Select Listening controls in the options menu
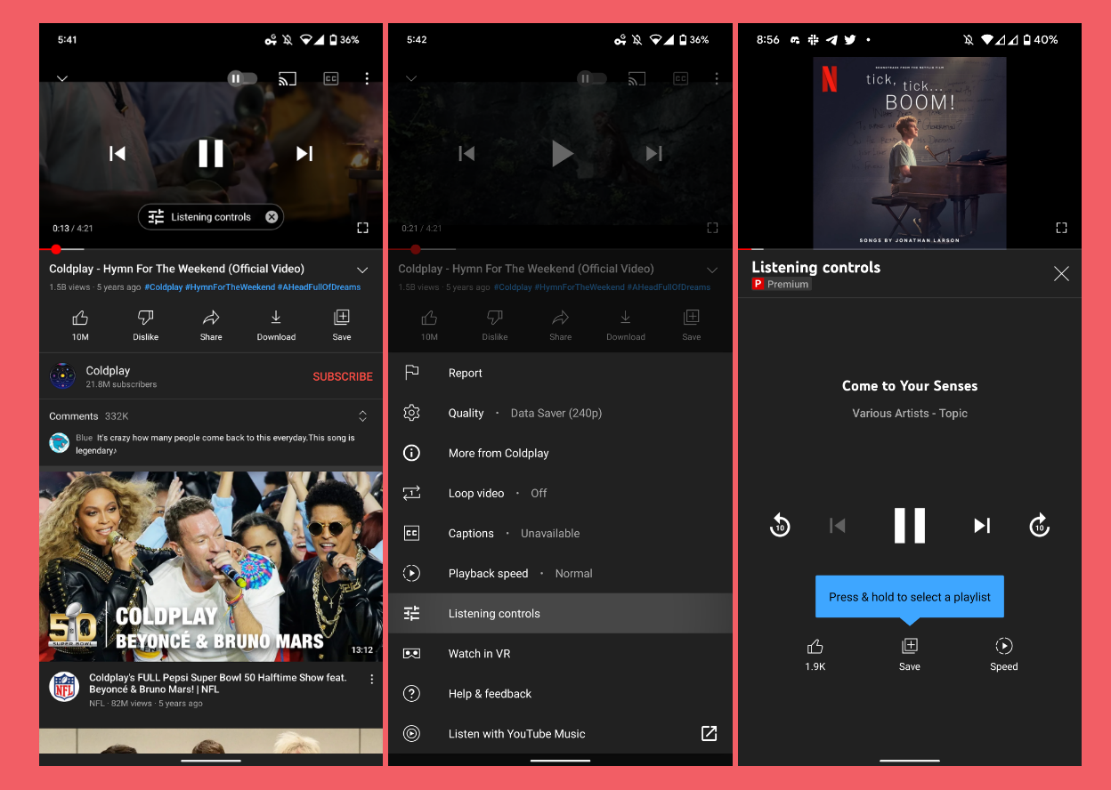The height and width of the screenshot is (790, 1111). (x=494, y=614)
